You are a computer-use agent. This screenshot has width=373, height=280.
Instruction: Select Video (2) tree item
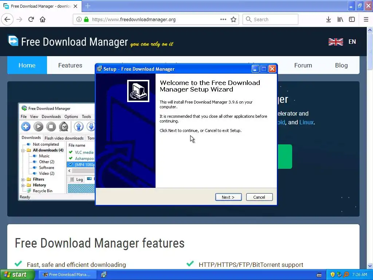[x=47, y=173]
